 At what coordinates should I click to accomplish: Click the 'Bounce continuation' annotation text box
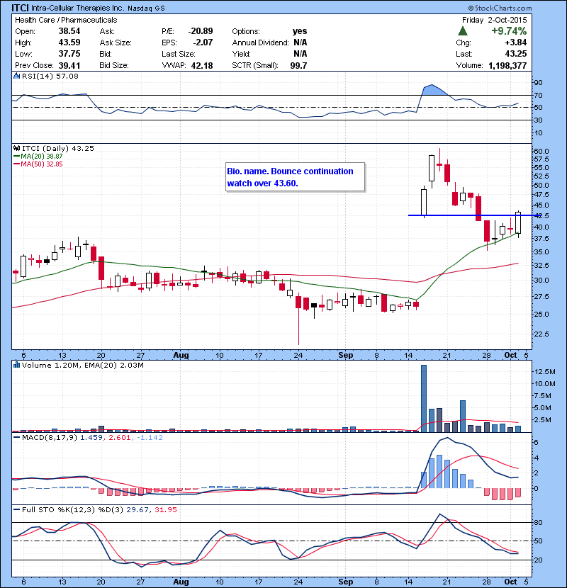(295, 176)
